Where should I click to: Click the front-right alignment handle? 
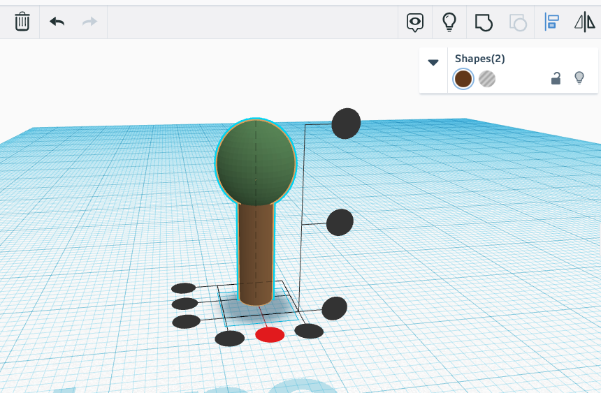[309, 331]
